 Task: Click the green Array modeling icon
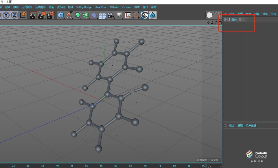point(86,15)
